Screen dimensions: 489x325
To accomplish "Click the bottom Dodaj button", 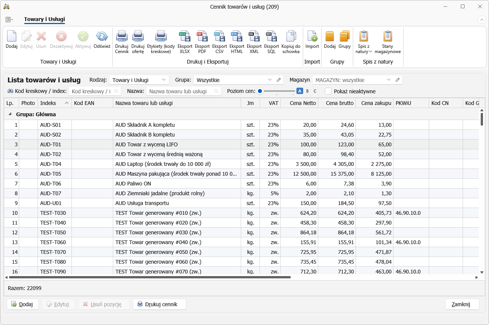I will (23, 304).
